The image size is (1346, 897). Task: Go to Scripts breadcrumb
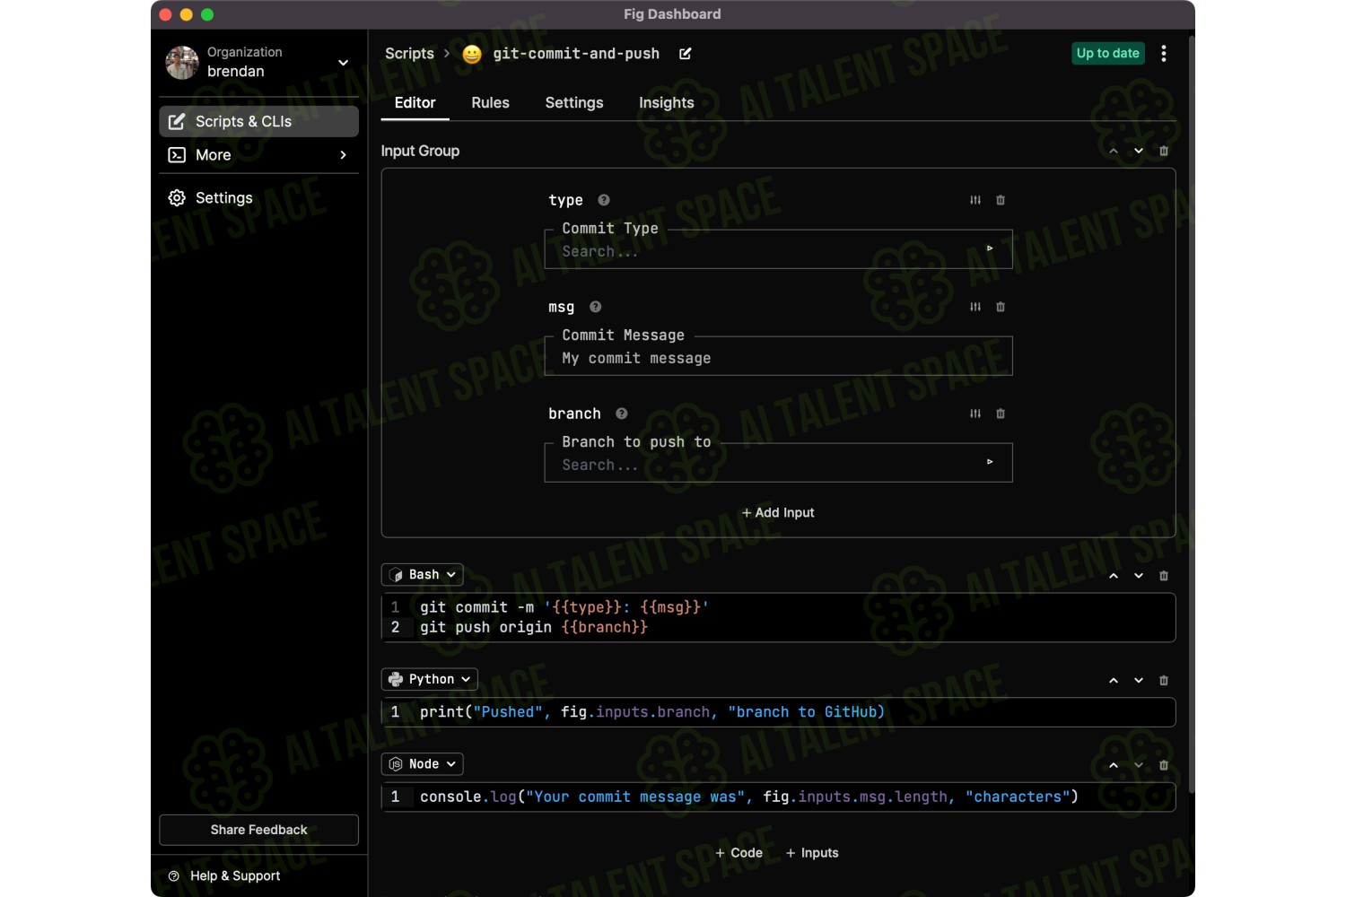tap(409, 54)
